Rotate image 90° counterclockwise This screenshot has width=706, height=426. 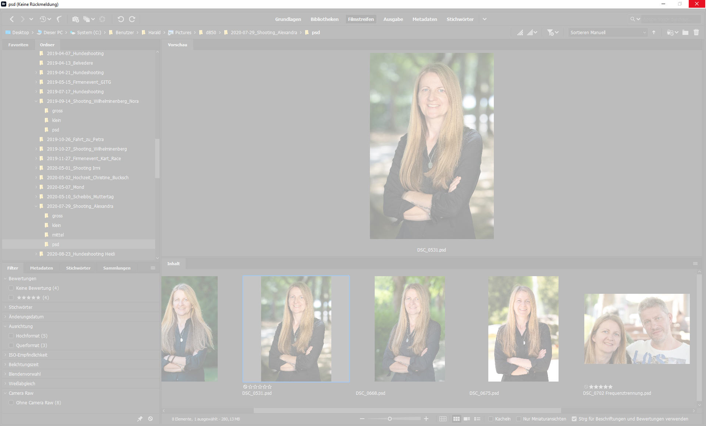point(121,19)
